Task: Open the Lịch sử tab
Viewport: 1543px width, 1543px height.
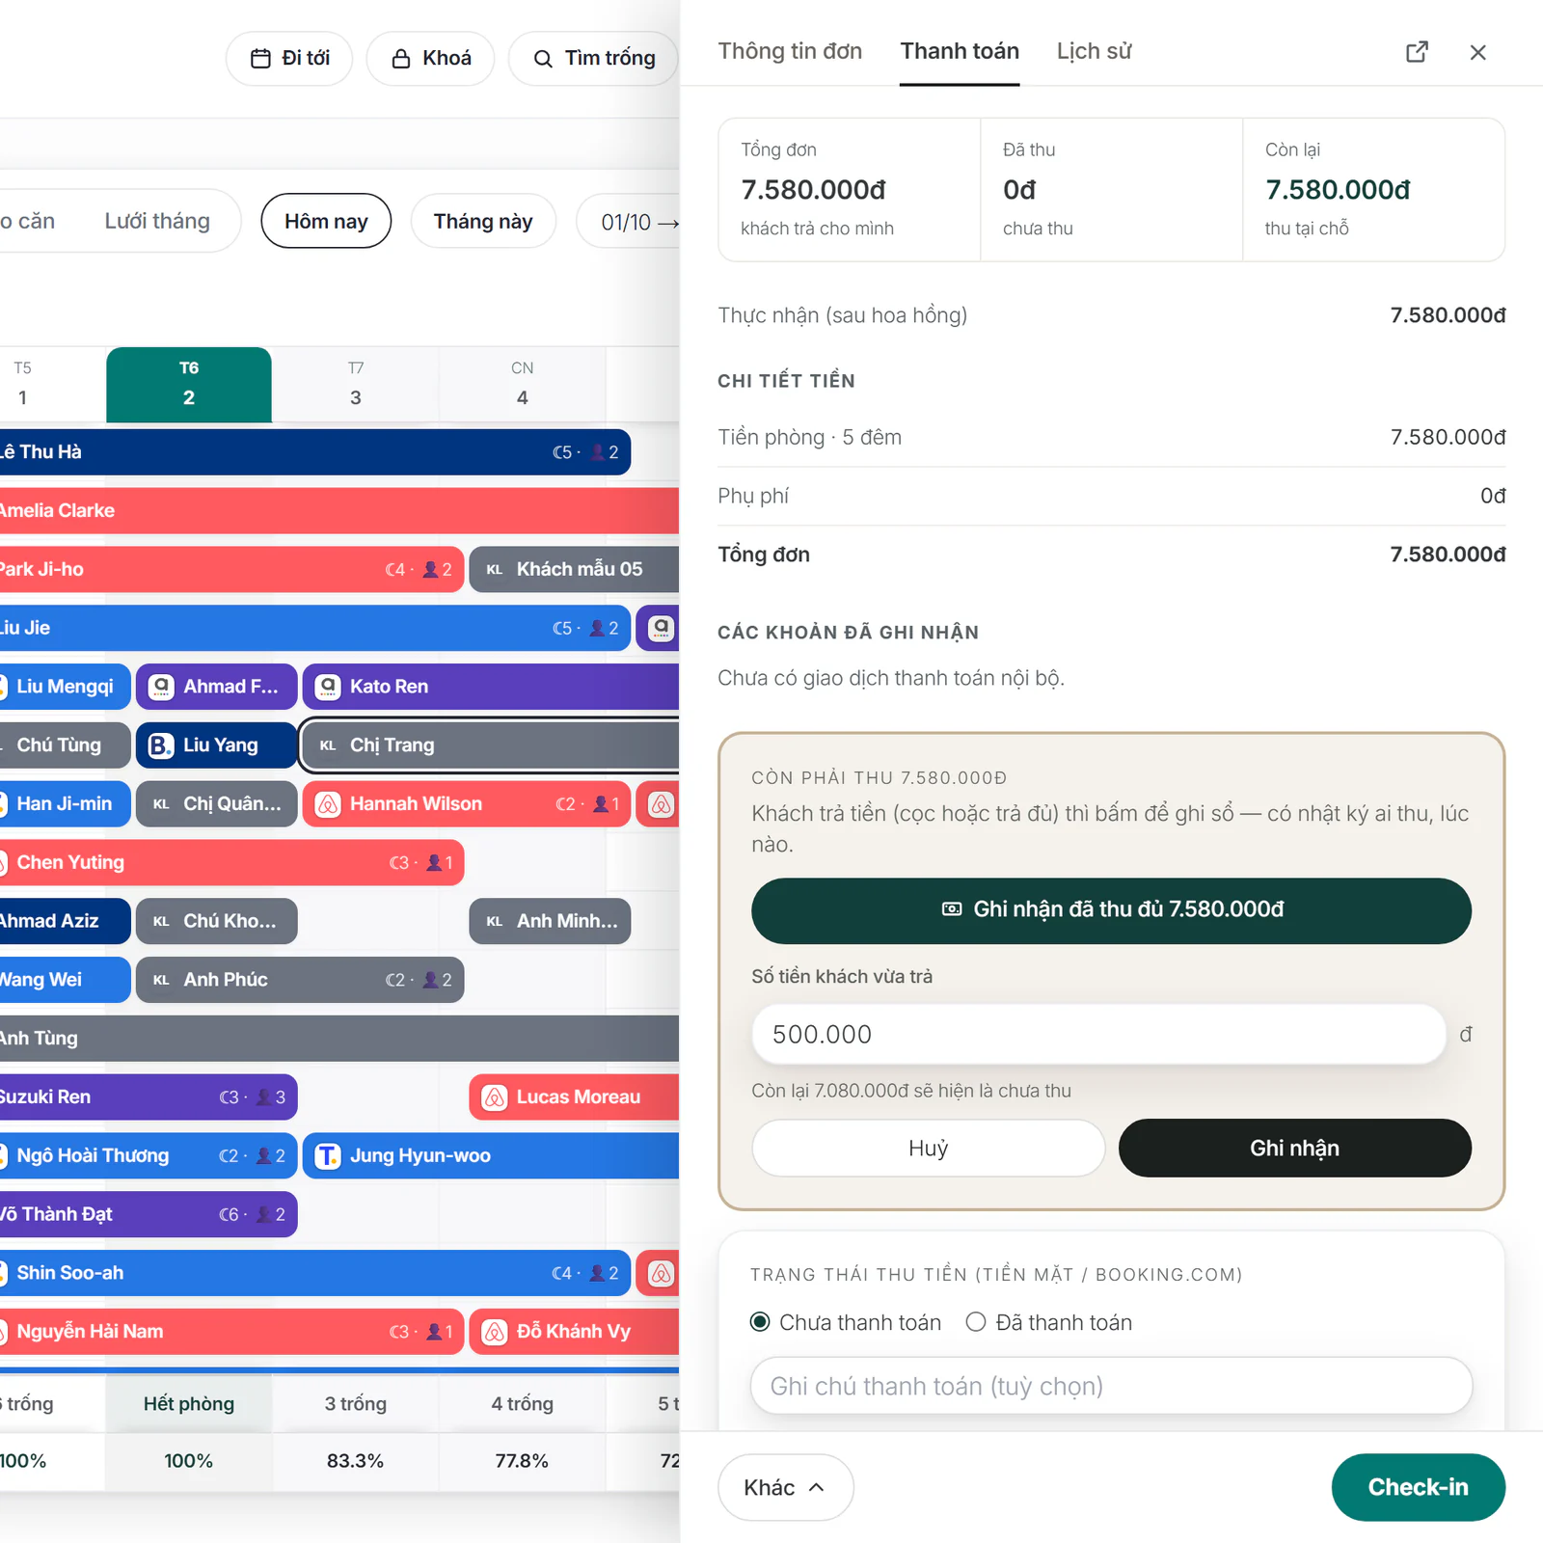Action: (1094, 51)
